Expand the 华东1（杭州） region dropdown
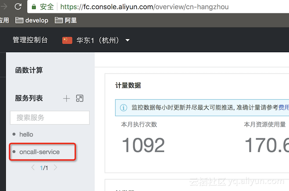 [x=127, y=40]
